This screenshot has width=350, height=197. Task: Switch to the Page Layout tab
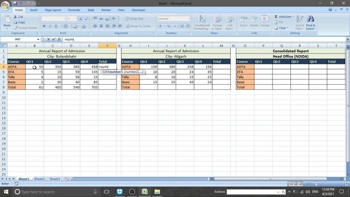coord(53,10)
